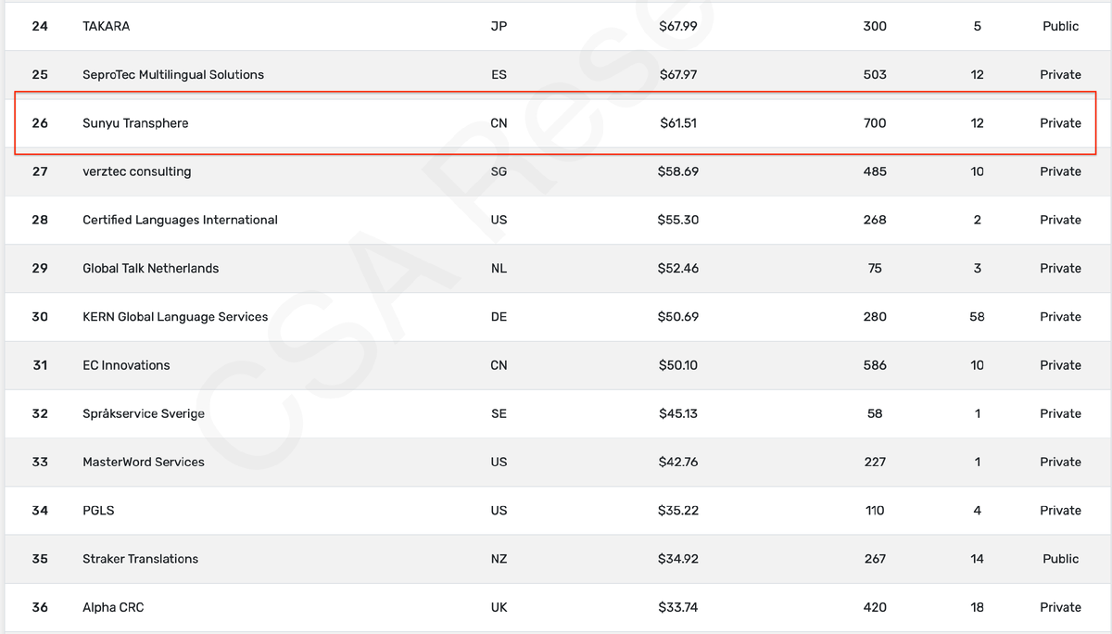Select the TAKARA row name
The height and width of the screenshot is (634, 1112).
(106, 26)
